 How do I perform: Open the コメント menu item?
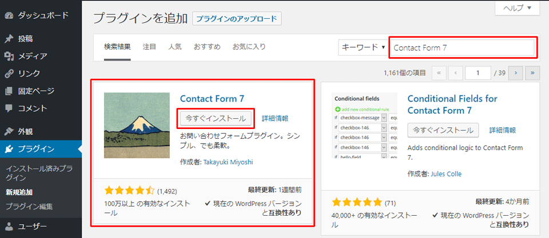pos(41,108)
